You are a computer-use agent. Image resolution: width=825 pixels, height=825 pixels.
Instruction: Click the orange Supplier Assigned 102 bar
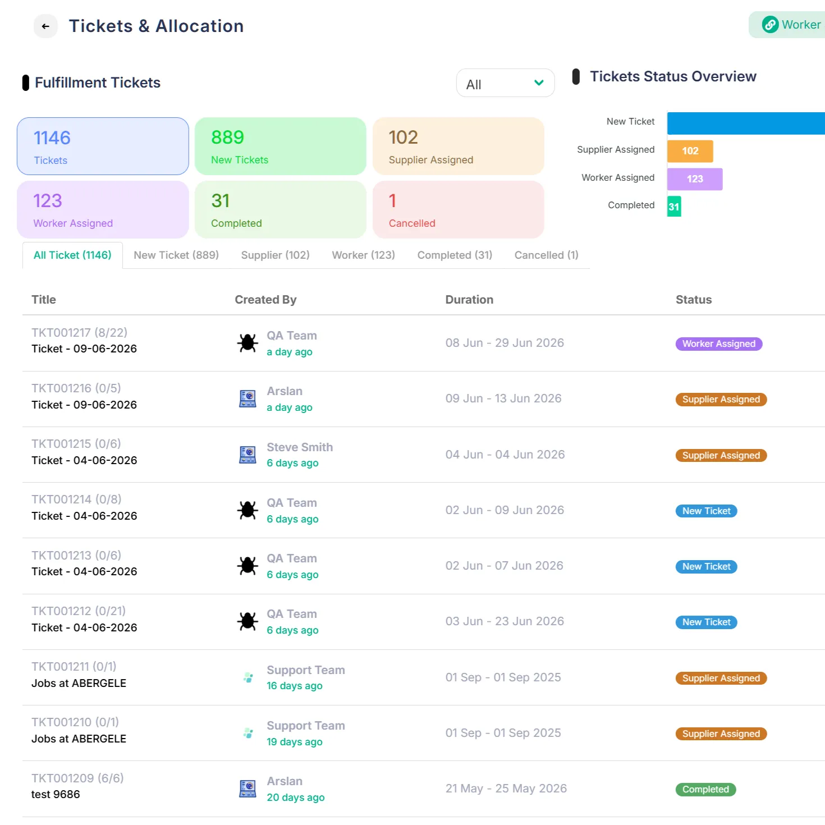coord(690,151)
